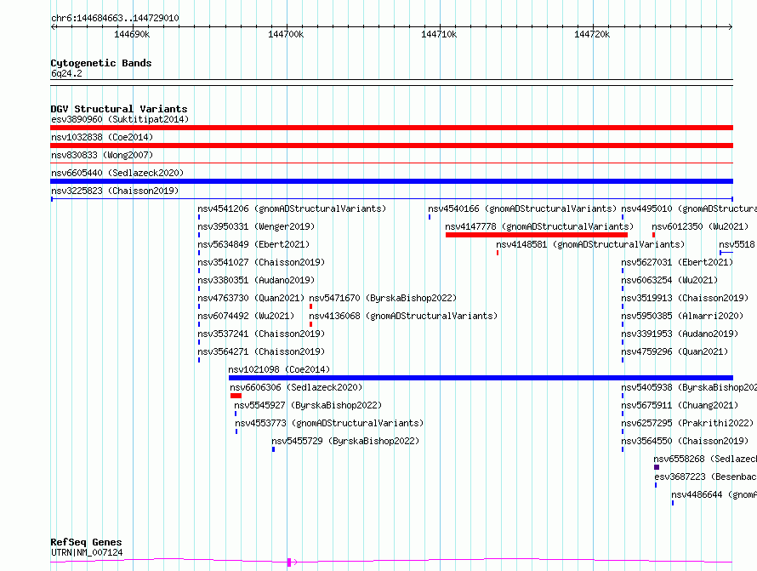This screenshot has height=571, width=757.
Task: Click the 144700k ruler position label
Action: coord(286,34)
